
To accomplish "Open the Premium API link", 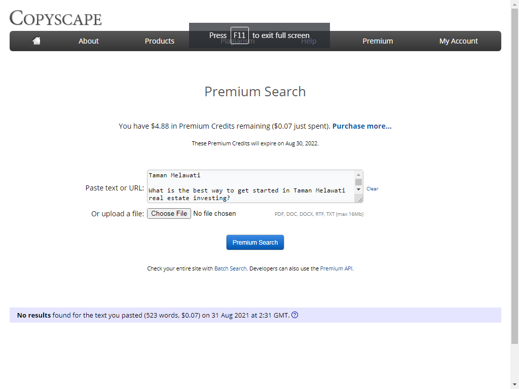I will (x=336, y=268).
